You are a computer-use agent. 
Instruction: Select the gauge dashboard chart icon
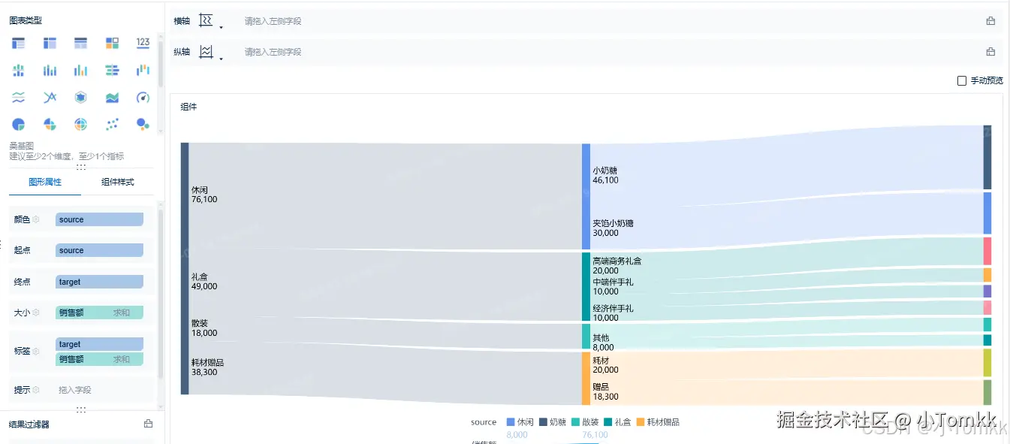pyautogui.click(x=143, y=98)
